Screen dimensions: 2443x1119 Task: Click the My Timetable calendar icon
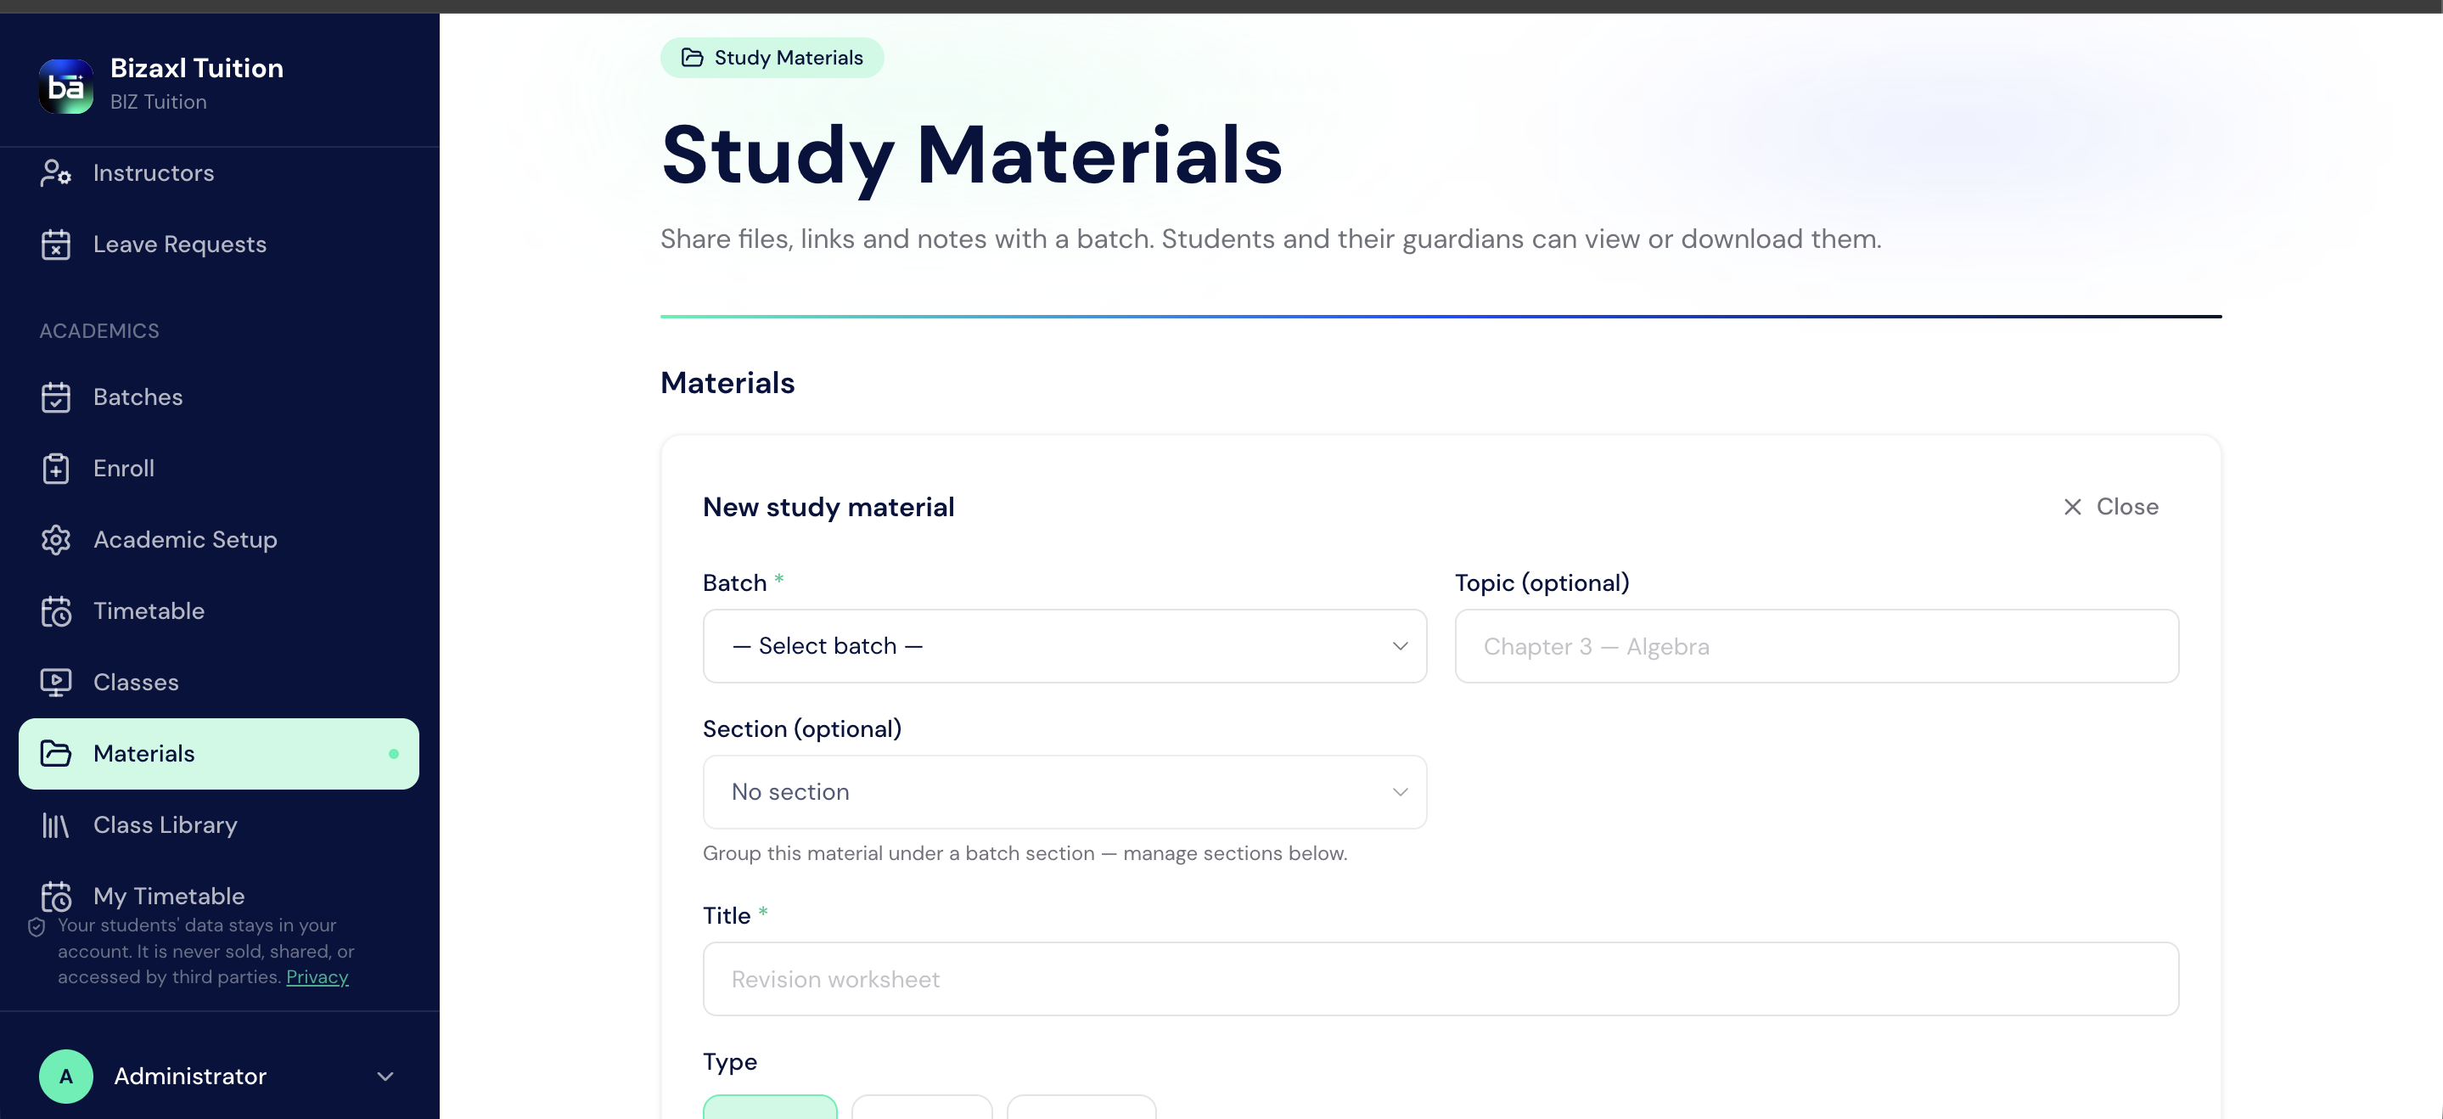pyautogui.click(x=56, y=897)
